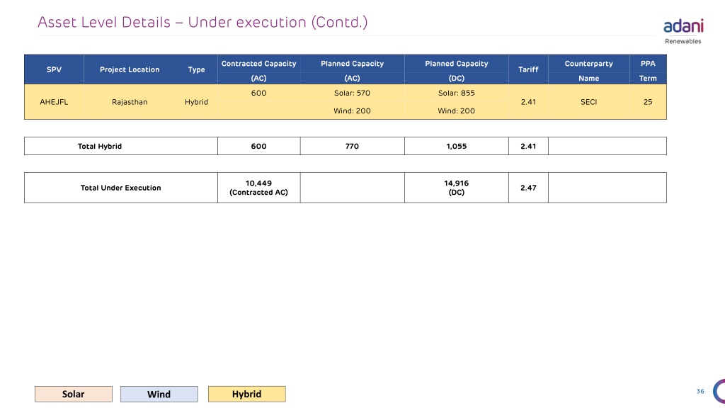Click the Planned Capacity (AC) header
Screen dimensions: 725x408
(353, 70)
